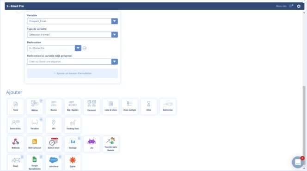Add a Google Spreadsheets block
Screen dimensions: 307x171
click(35, 163)
